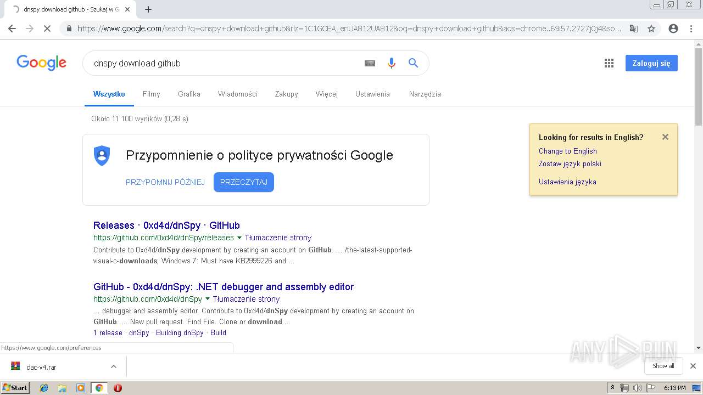Click the forward navigation arrow
703x395 pixels.
click(30, 29)
